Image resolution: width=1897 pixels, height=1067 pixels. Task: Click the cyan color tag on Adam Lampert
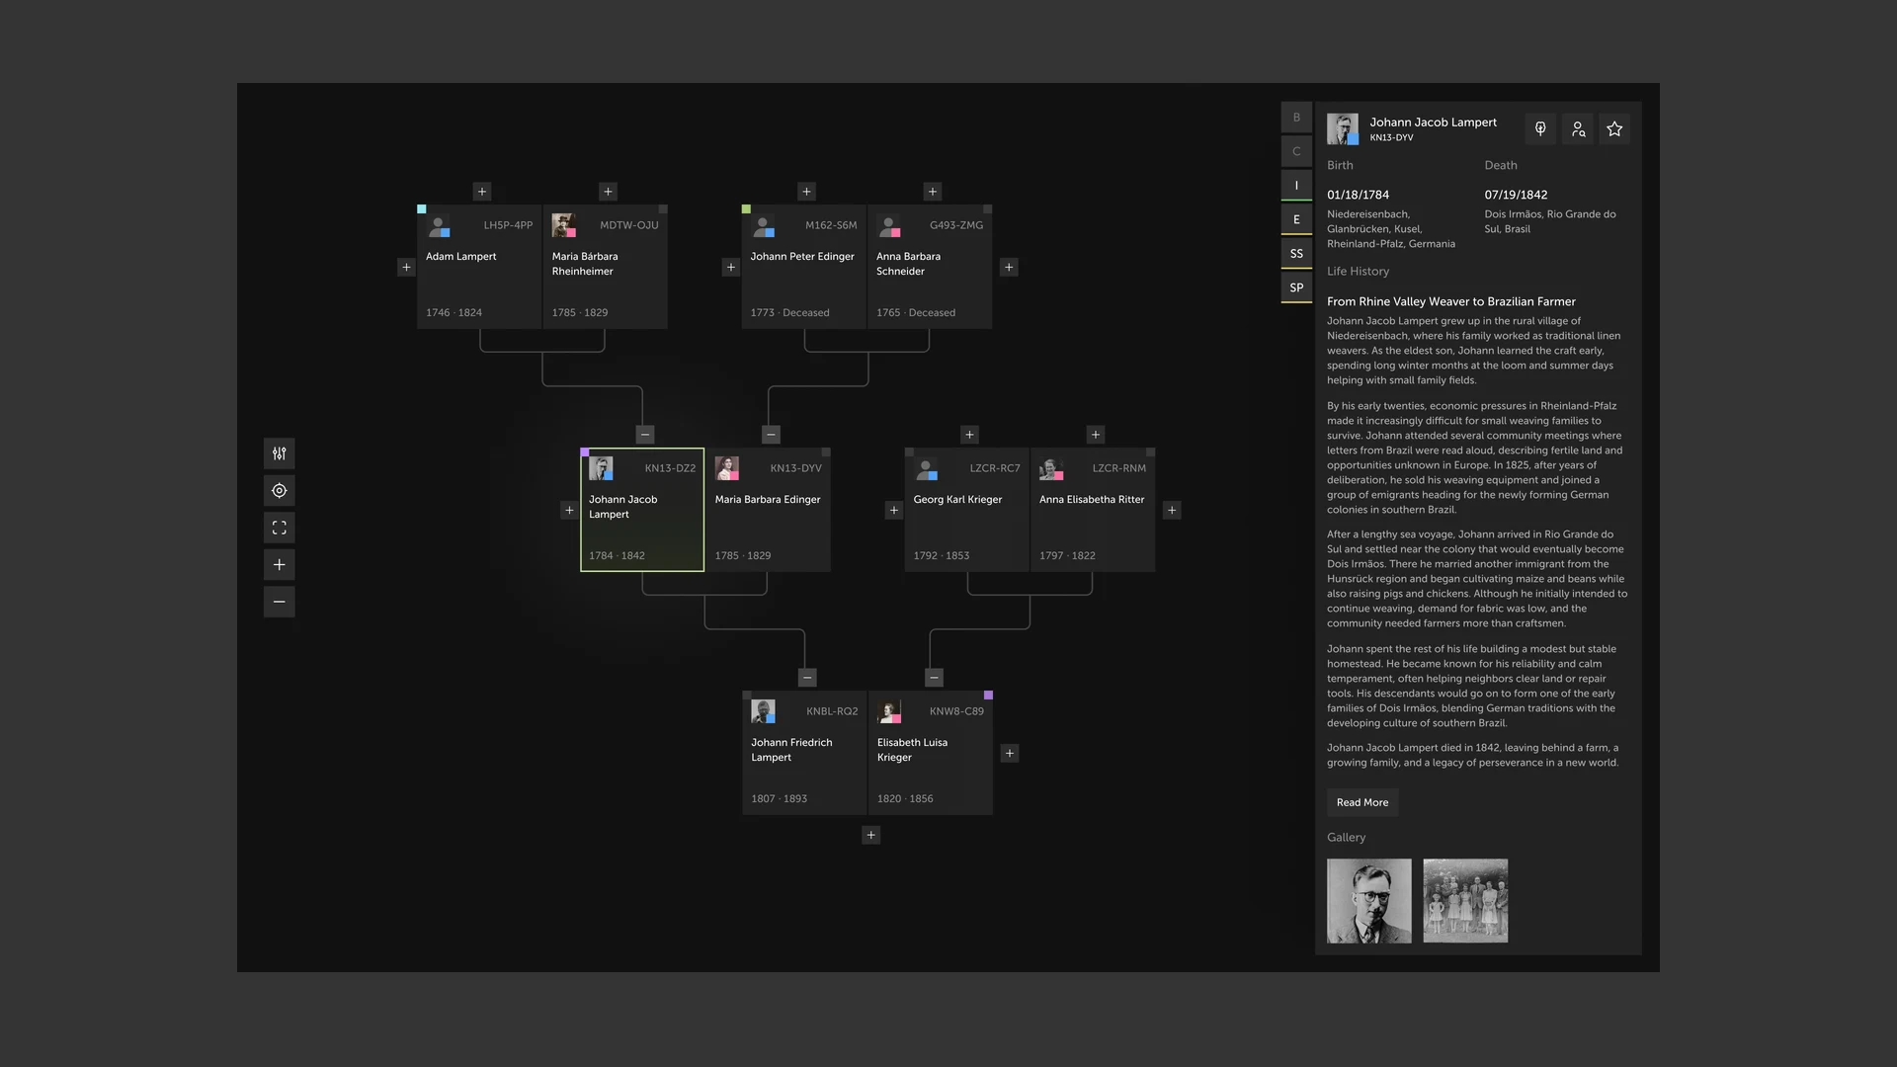coord(422,209)
